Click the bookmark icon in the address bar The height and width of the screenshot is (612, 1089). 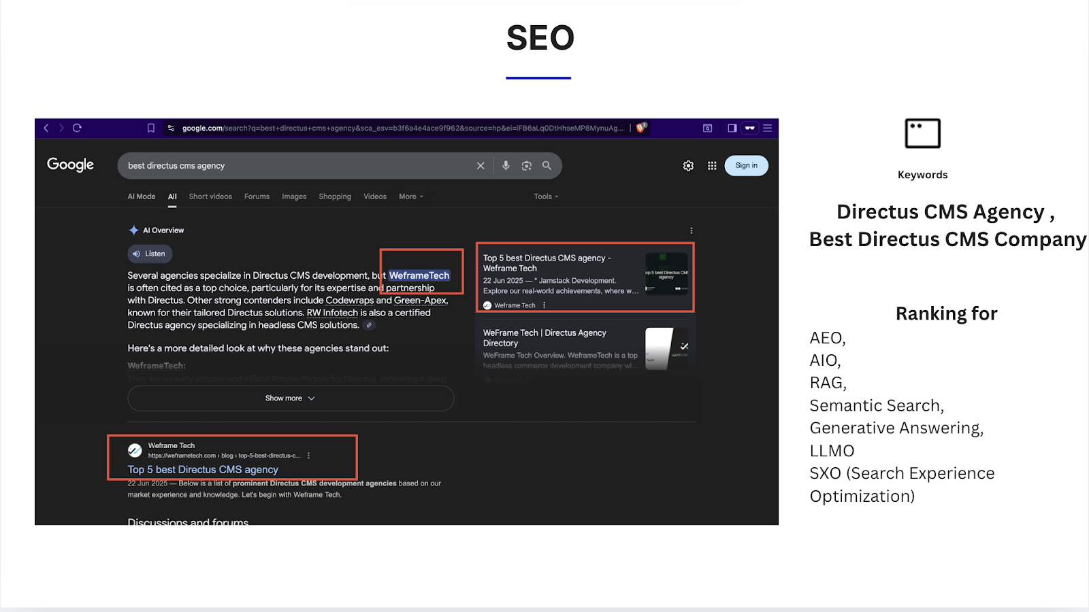pyautogui.click(x=150, y=128)
